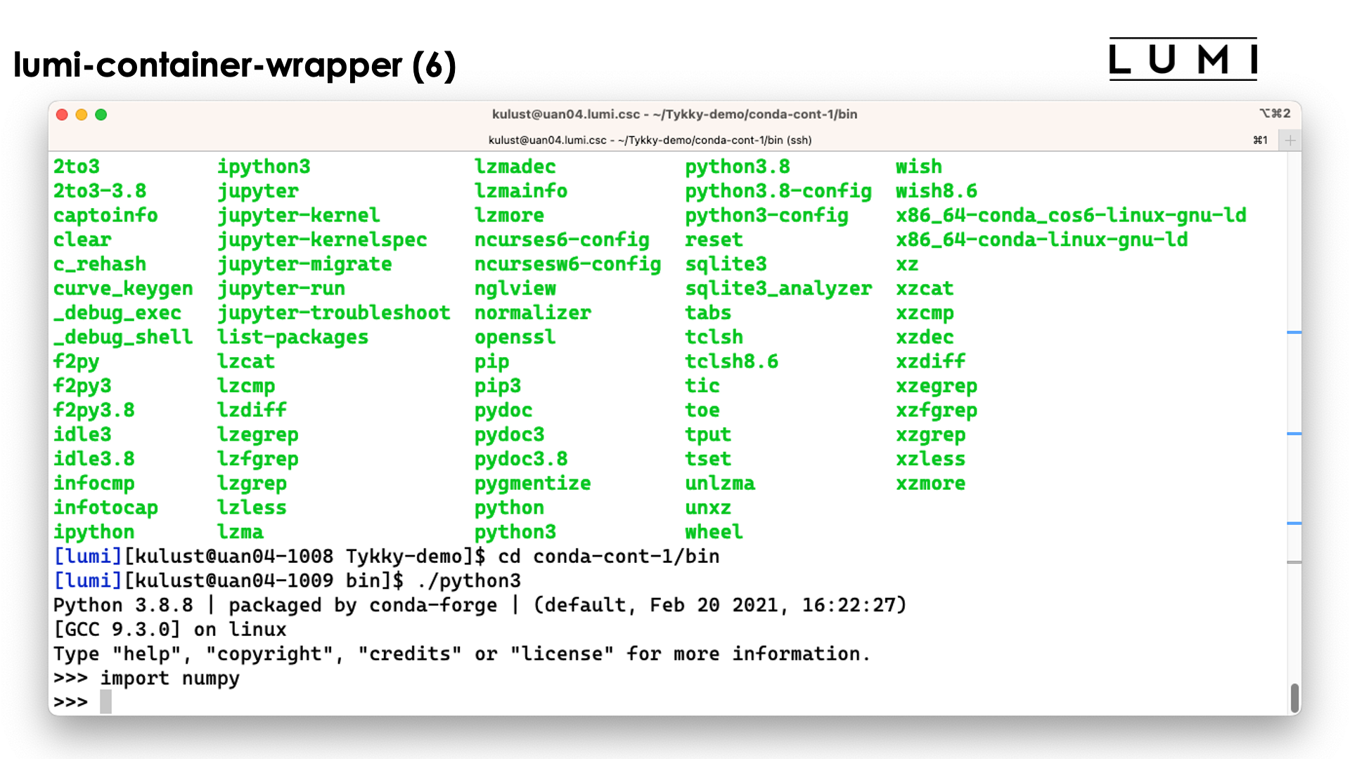Click the file name "lzcat"
Screen dimensions: 1350x759
pos(246,361)
